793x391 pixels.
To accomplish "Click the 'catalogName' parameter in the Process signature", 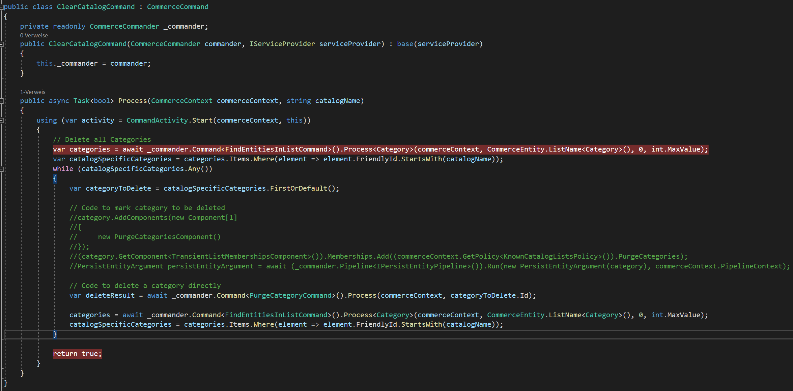I will 338,101.
